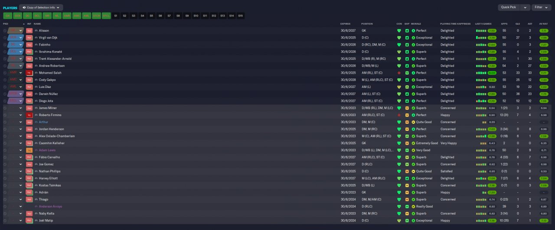Click the orange sharpness icon in James Milner's row
Viewport: 555px width, 230px height.
[x=407, y=108]
